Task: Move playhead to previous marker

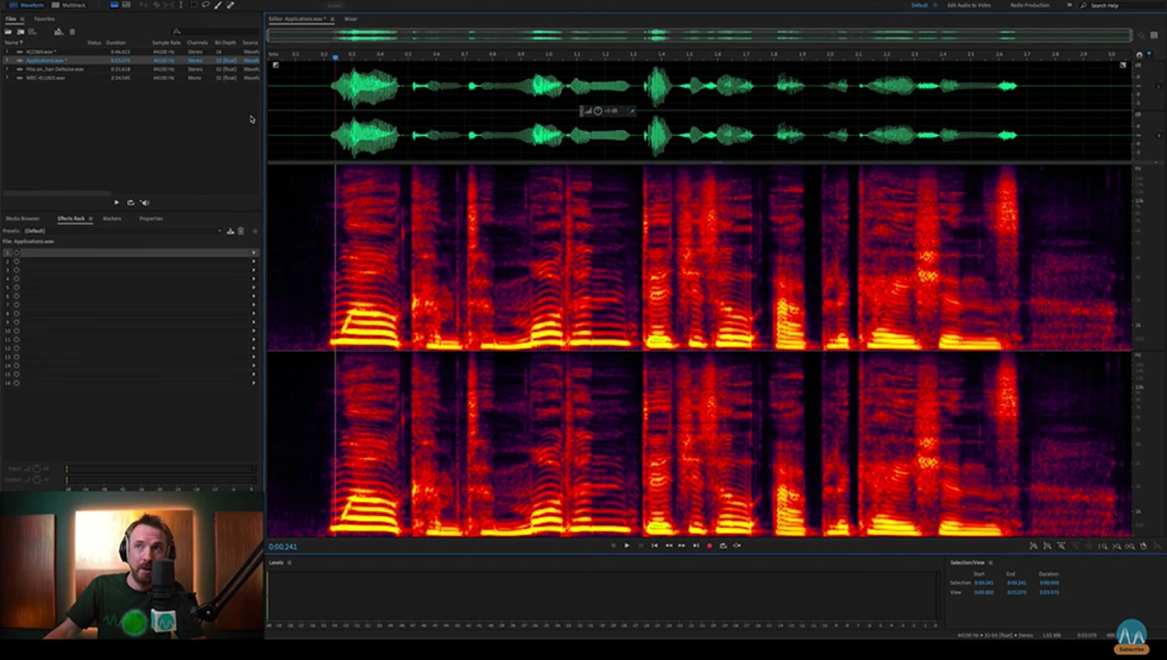Action: click(654, 546)
